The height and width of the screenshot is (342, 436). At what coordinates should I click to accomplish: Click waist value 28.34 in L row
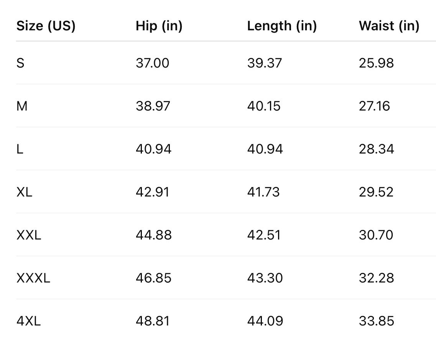(376, 149)
